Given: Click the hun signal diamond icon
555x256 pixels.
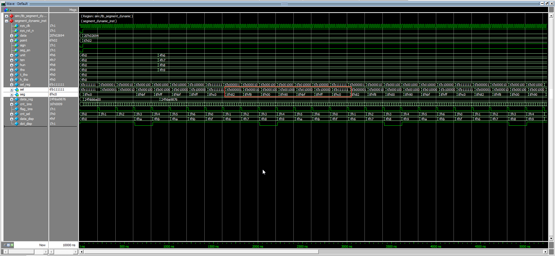Looking at the screenshot, I should [16, 65].
